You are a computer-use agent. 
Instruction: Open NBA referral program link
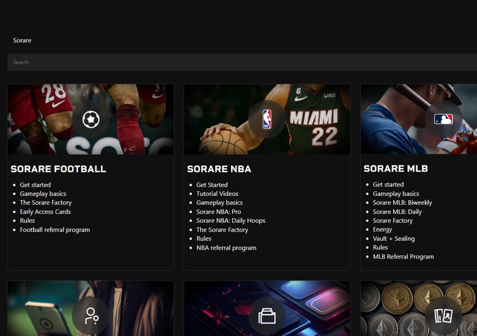click(226, 248)
